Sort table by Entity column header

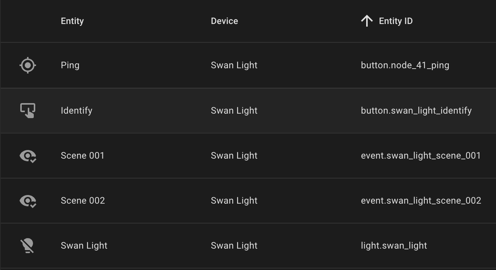(72, 21)
